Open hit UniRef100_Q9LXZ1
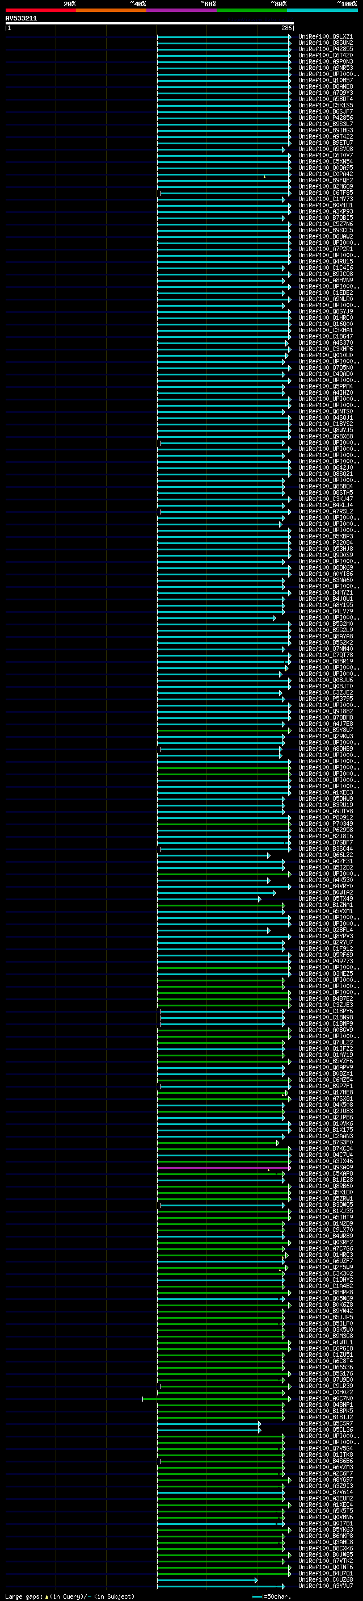363x1601 pixels. [325, 37]
